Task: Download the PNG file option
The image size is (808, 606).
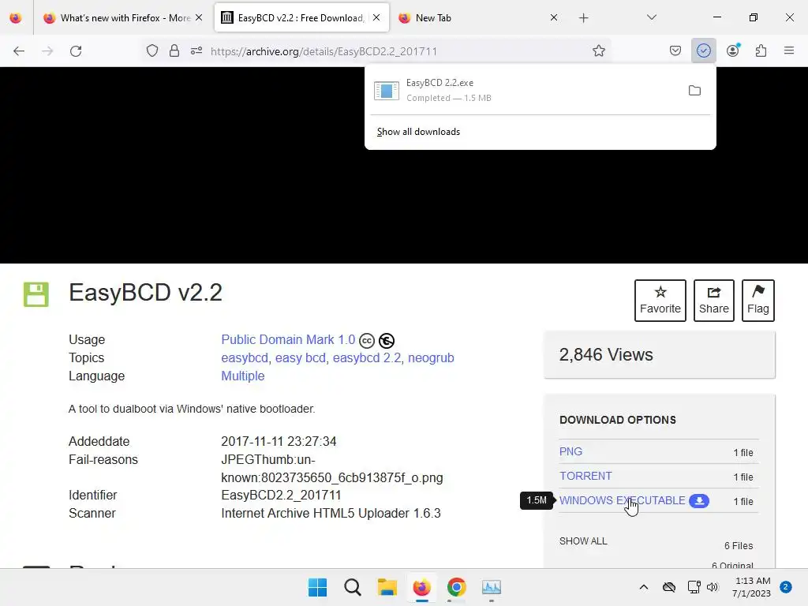Action: (x=571, y=451)
